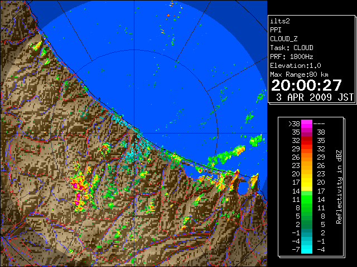Click the '3 APR 2009 JST' date
Screen dimensions: 357x267
tap(315, 97)
